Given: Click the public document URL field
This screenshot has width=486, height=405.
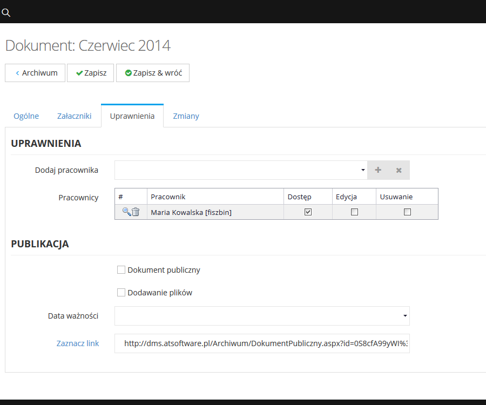Looking at the screenshot, I should coord(262,343).
